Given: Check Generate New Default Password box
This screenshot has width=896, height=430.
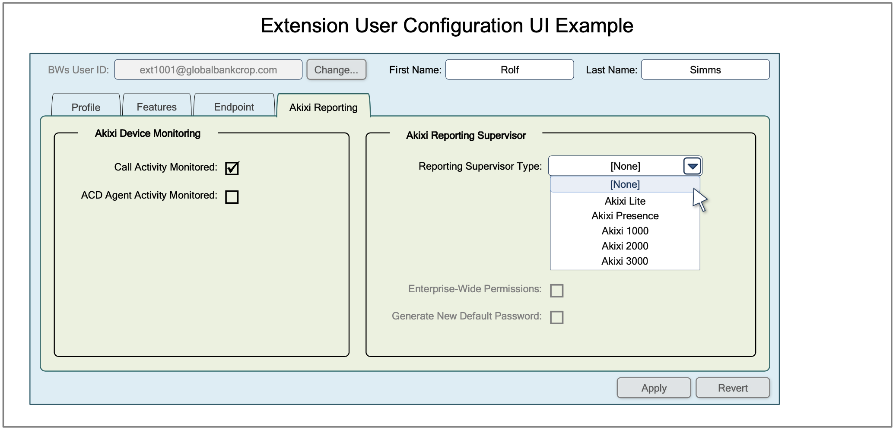Looking at the screenshot, I should (x=556, y=317).
